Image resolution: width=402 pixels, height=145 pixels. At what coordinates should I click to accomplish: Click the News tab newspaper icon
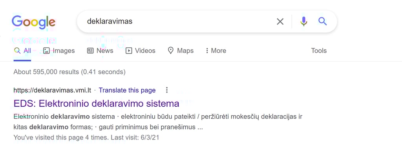91,50
